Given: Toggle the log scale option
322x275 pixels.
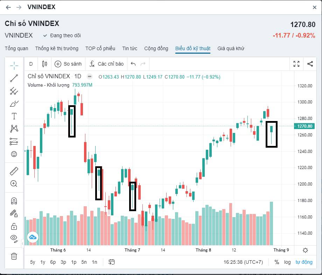Looking at the screenshot, I should point(287,262).
